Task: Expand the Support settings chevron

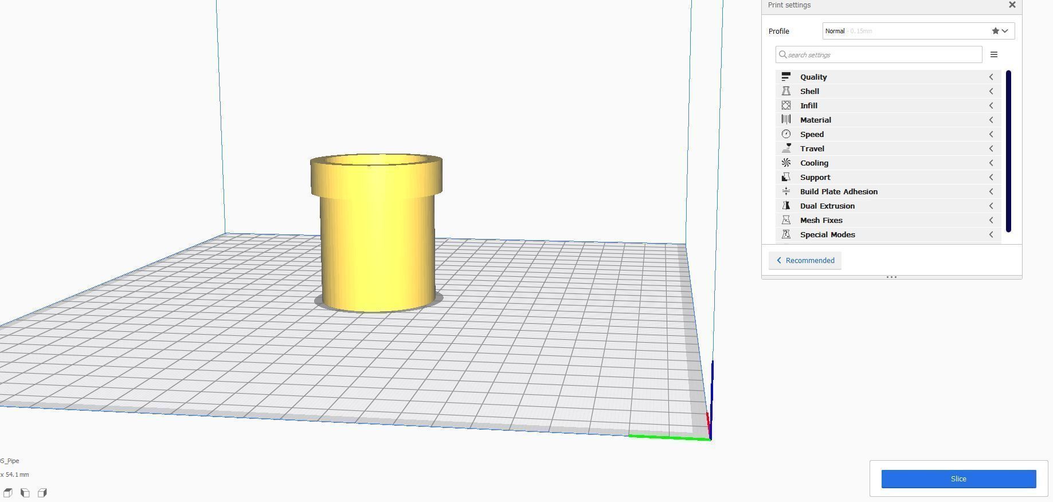Action: pos(991,177)
